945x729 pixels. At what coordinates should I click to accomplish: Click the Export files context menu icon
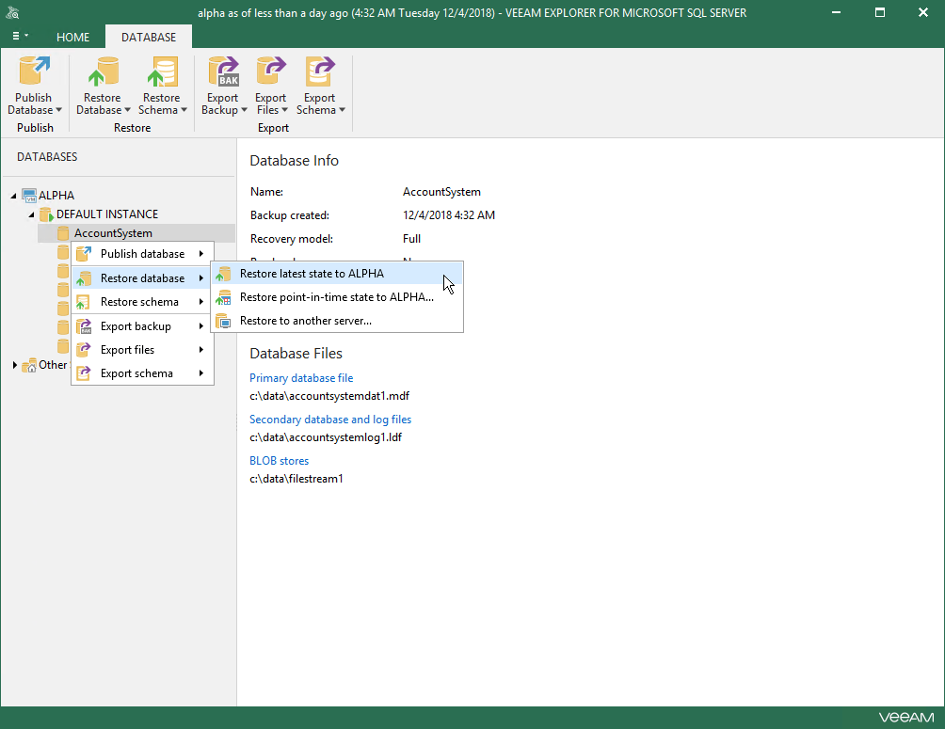point(84,349)
